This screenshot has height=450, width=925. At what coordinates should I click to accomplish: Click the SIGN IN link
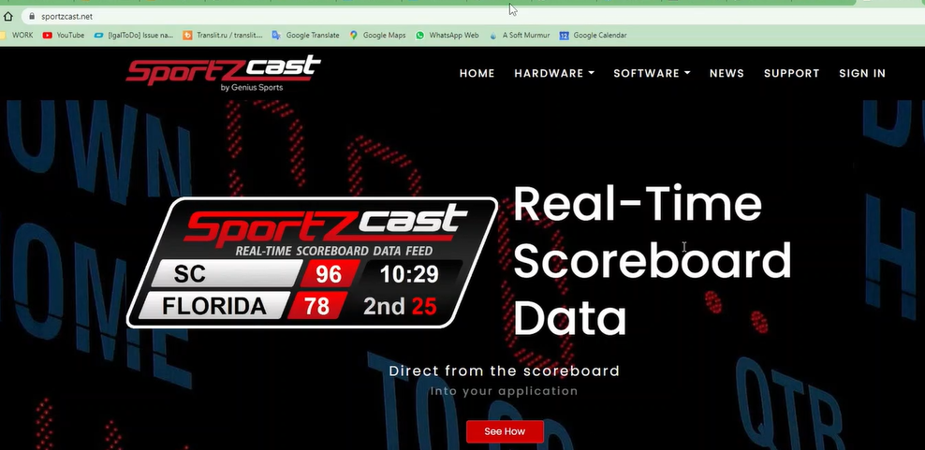click(862, 73)
